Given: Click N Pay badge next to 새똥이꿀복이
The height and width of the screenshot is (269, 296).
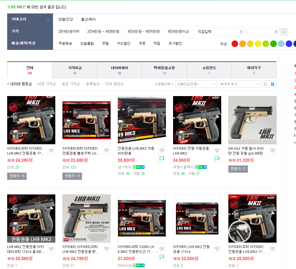Looking at the screenshot, I should 201,167.
